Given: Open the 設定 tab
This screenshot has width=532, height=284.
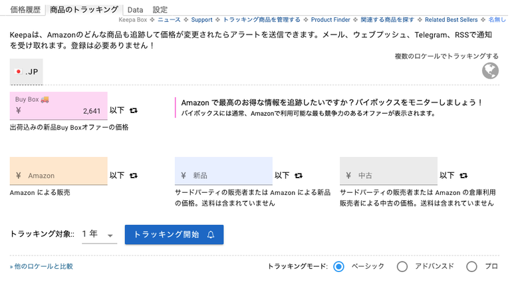Looking at the screenshot, I should point(160,10).
